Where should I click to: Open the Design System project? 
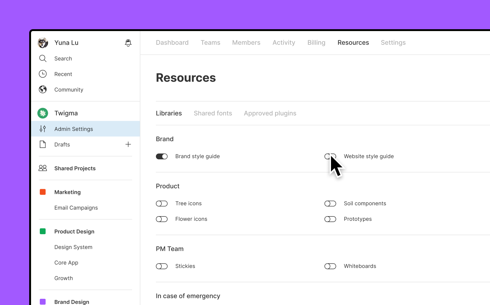click(73, 247)
